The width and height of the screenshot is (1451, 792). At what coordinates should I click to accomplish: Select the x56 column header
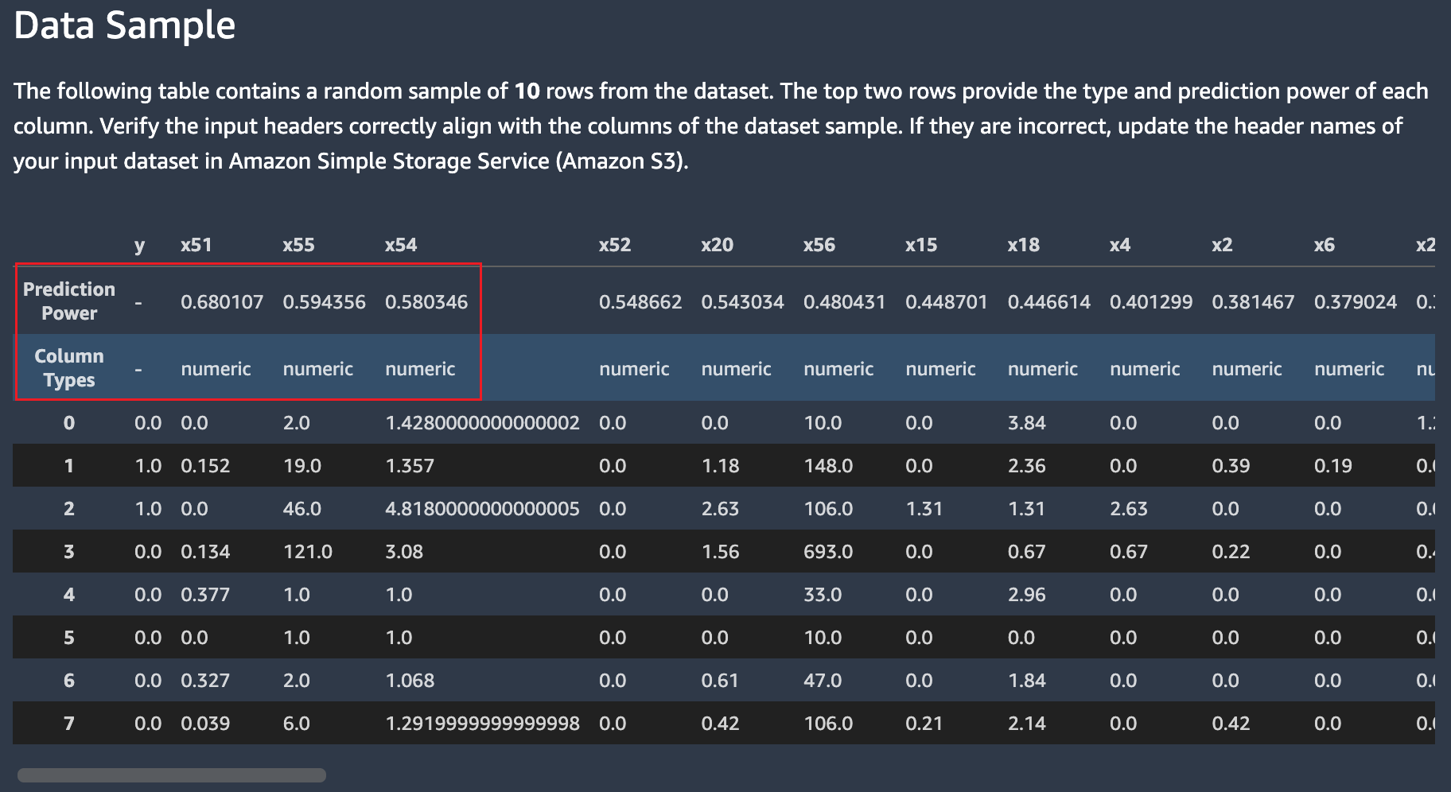click(x=819, y=245)
